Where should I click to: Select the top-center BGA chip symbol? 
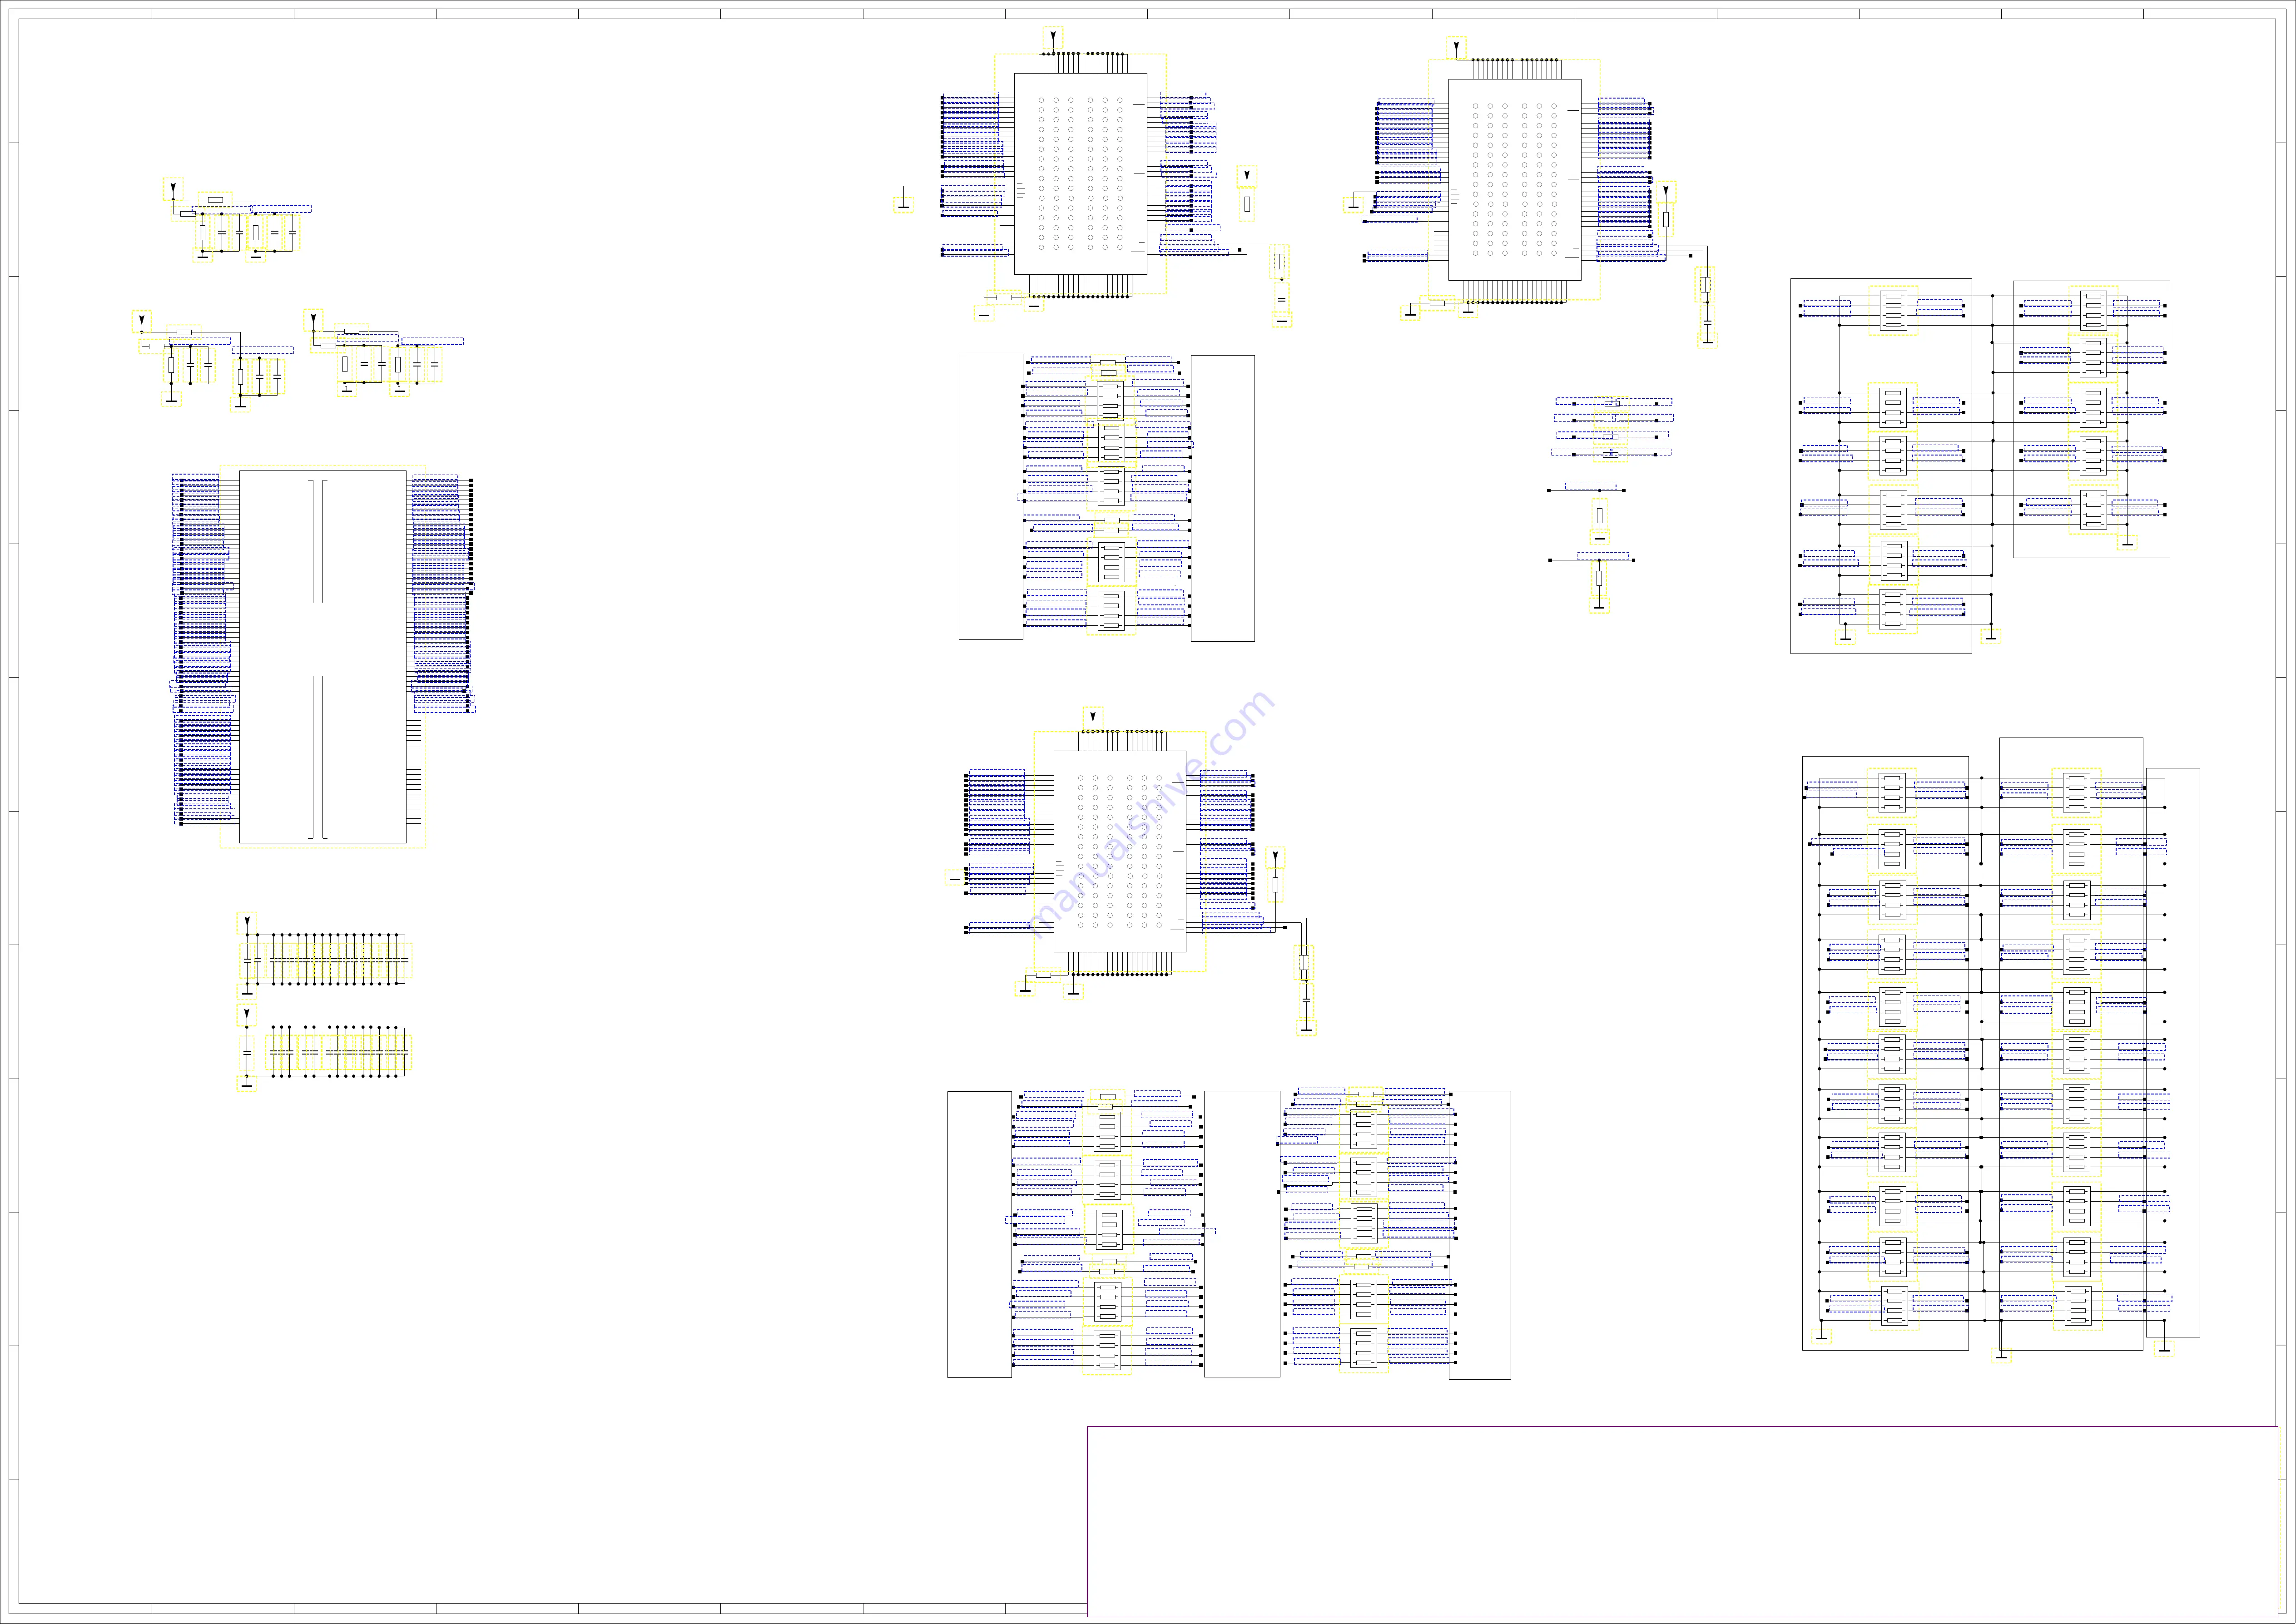[1080, 174]
